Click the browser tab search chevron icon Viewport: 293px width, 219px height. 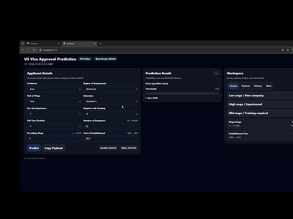22,43
